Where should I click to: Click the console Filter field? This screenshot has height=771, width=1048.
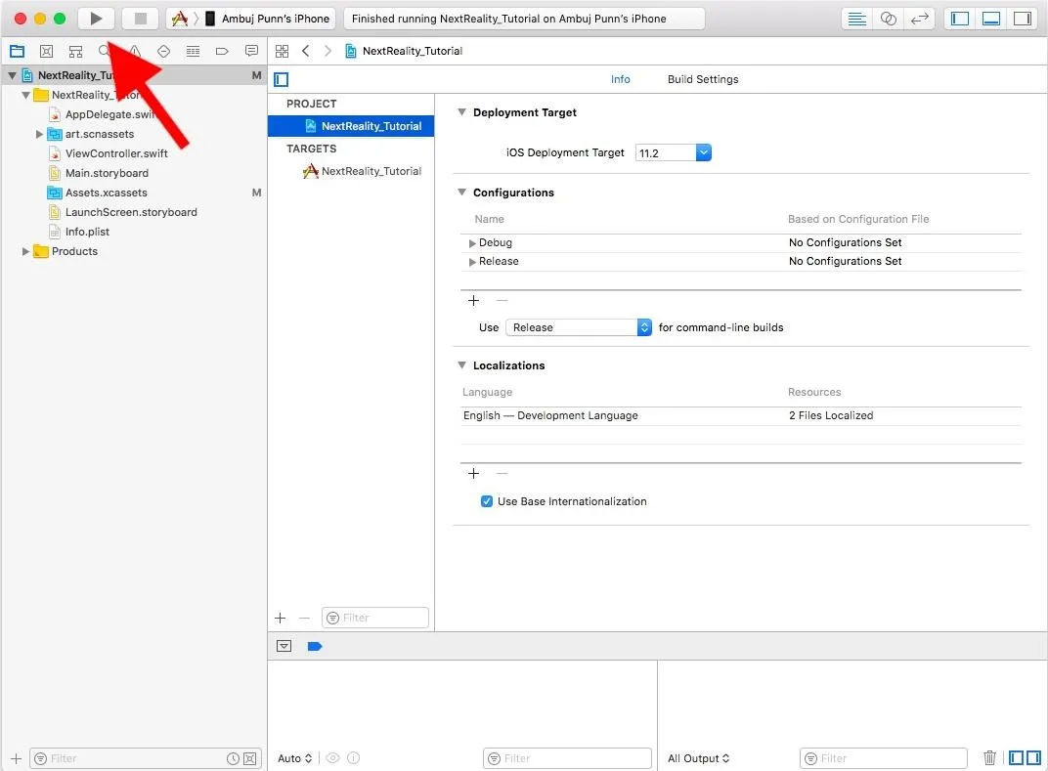883,758
